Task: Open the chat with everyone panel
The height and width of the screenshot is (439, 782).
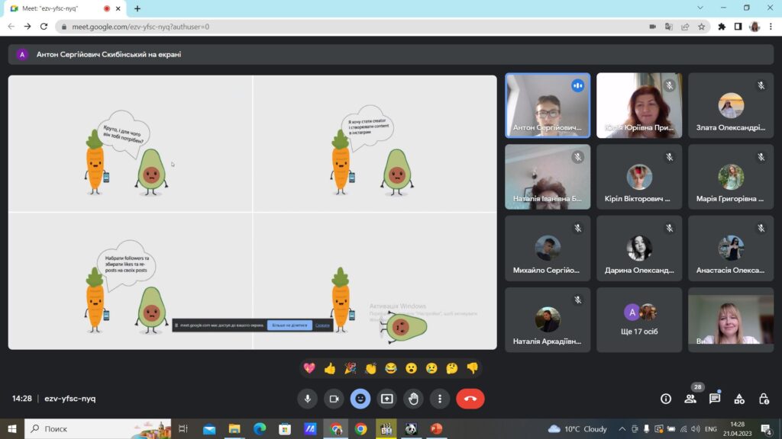Action: tap(715, 399)
